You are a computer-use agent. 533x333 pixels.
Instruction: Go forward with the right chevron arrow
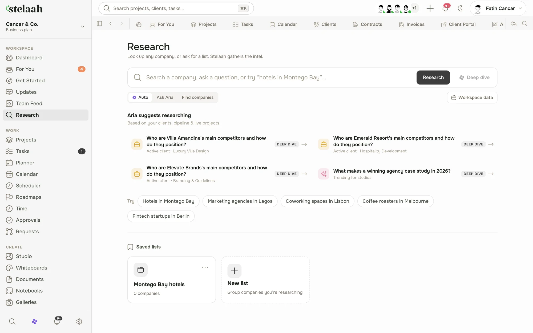(122, 24)
